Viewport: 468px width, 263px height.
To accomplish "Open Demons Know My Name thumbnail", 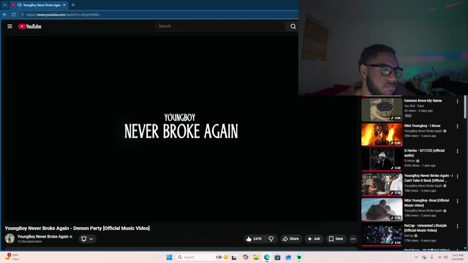I will pos(382,110).
